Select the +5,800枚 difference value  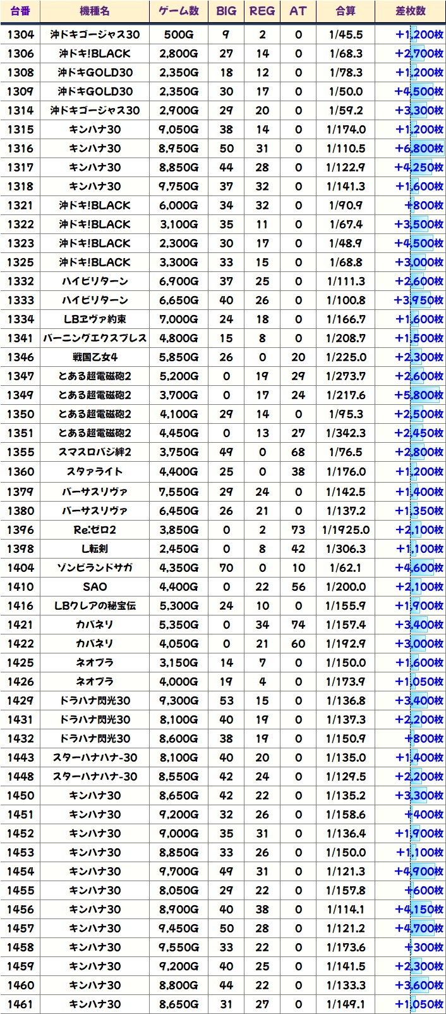point(418,395)
